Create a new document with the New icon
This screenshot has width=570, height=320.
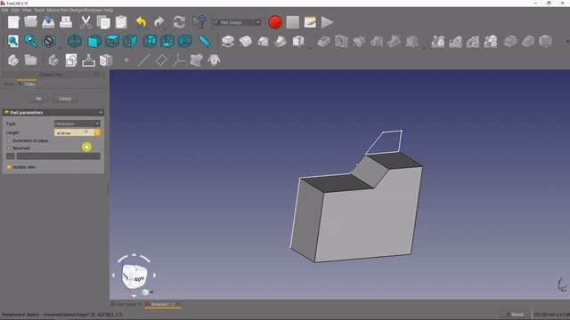[x=13, y=22]
